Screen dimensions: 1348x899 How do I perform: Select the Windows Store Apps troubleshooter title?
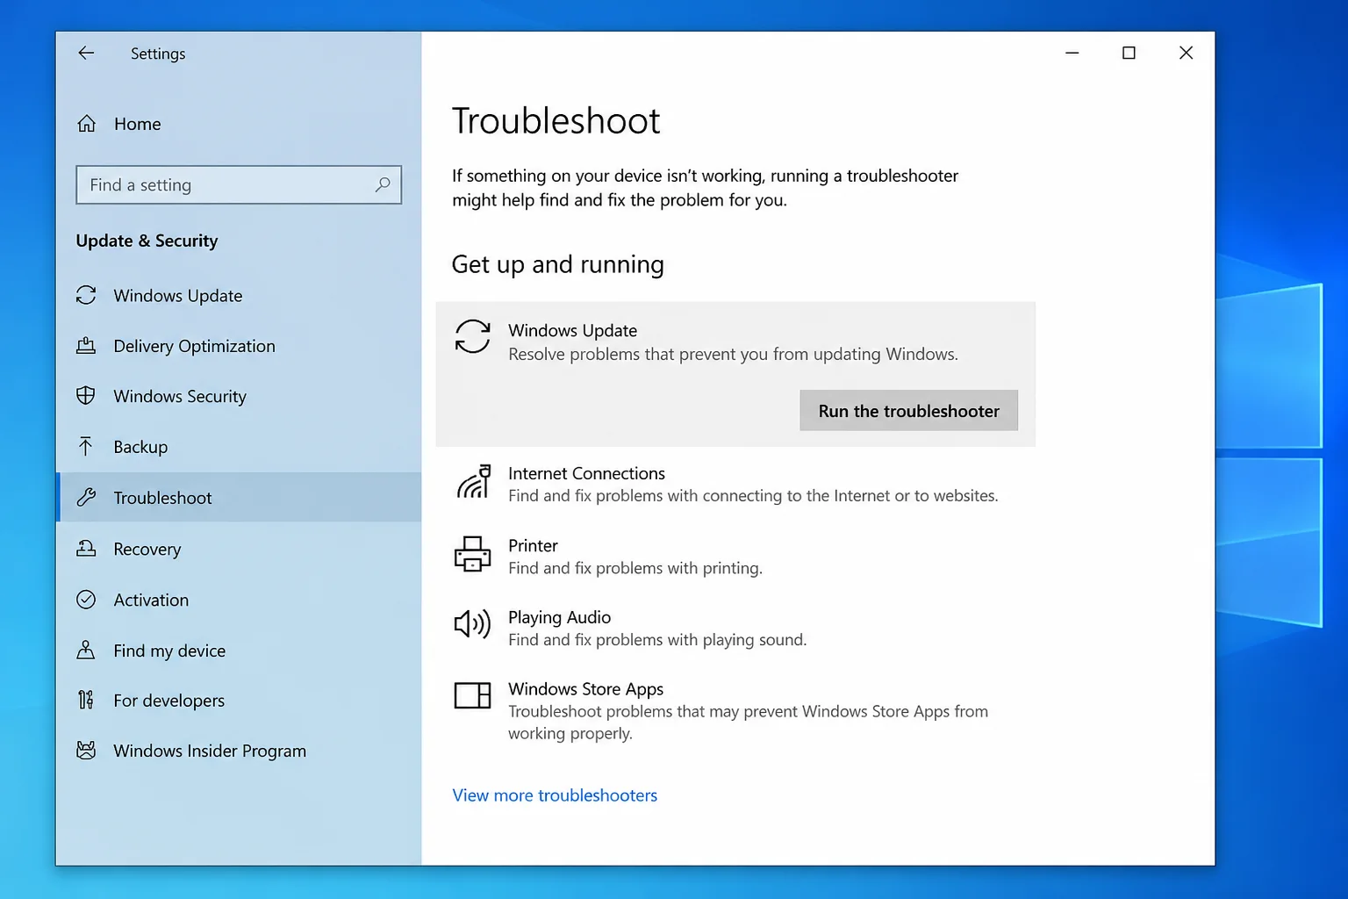pyautogui.click(x=585, y=689)
